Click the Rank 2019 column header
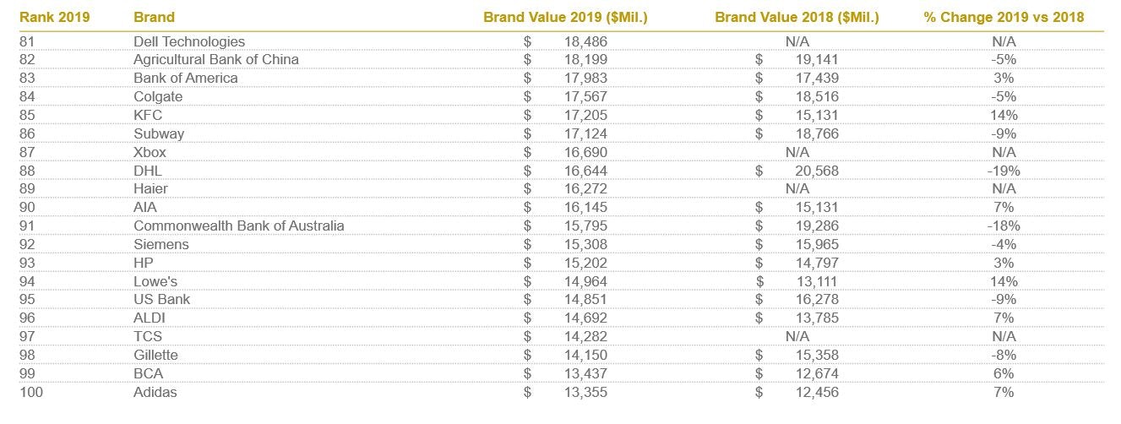This screenshot has width=1121, height=424. point(54,17)
